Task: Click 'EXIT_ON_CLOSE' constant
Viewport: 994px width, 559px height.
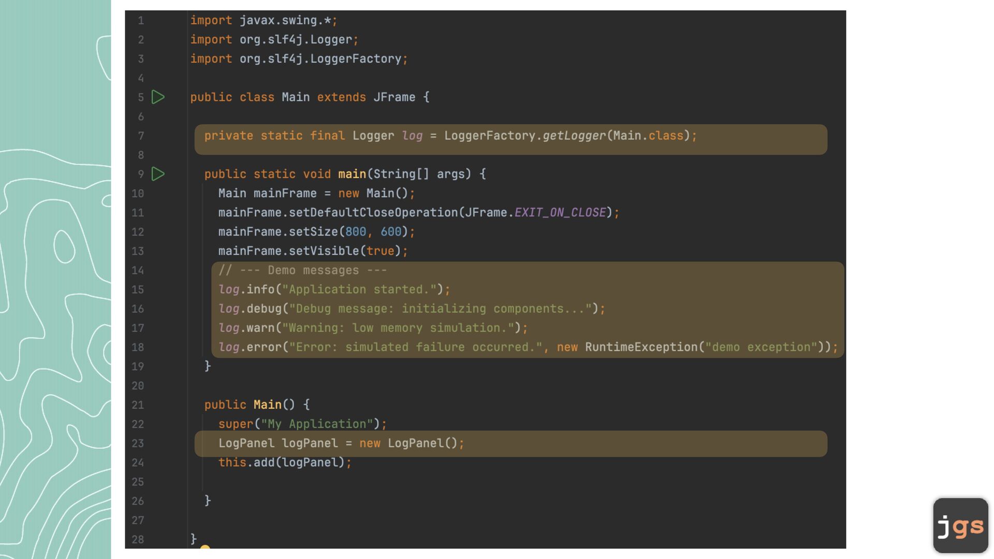Action: [560, 212]
